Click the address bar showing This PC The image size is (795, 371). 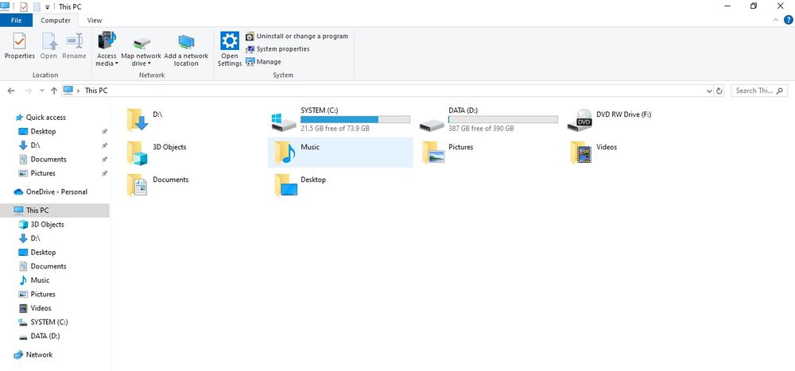coord(387,91)
